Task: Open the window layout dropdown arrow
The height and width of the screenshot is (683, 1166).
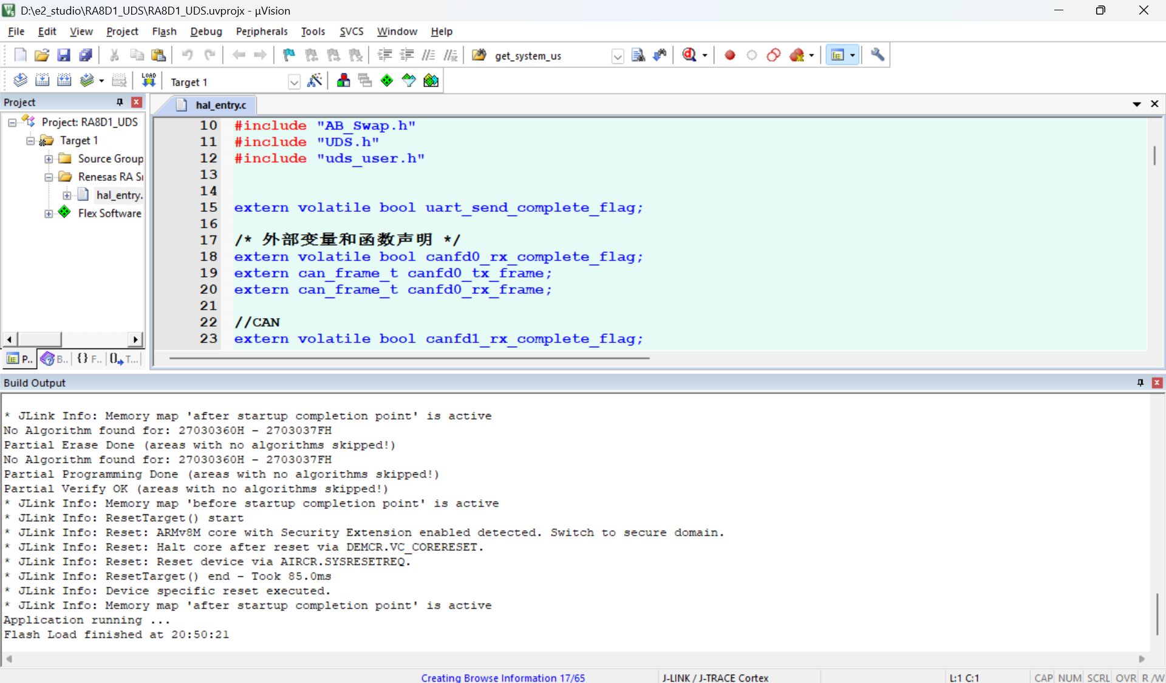Action: click(x=853, y=55)
